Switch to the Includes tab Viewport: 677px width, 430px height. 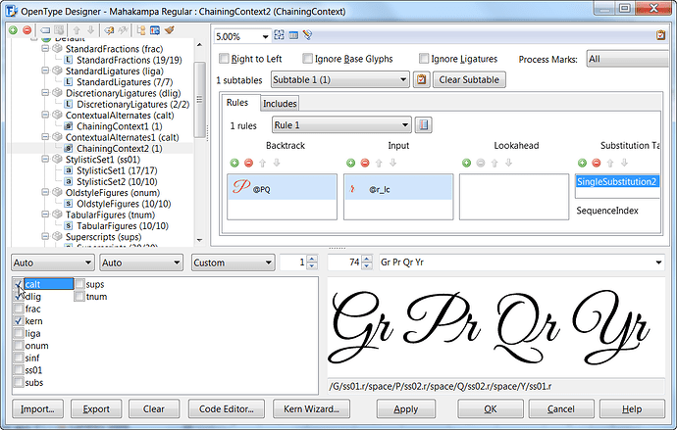(x=281, y=103)
